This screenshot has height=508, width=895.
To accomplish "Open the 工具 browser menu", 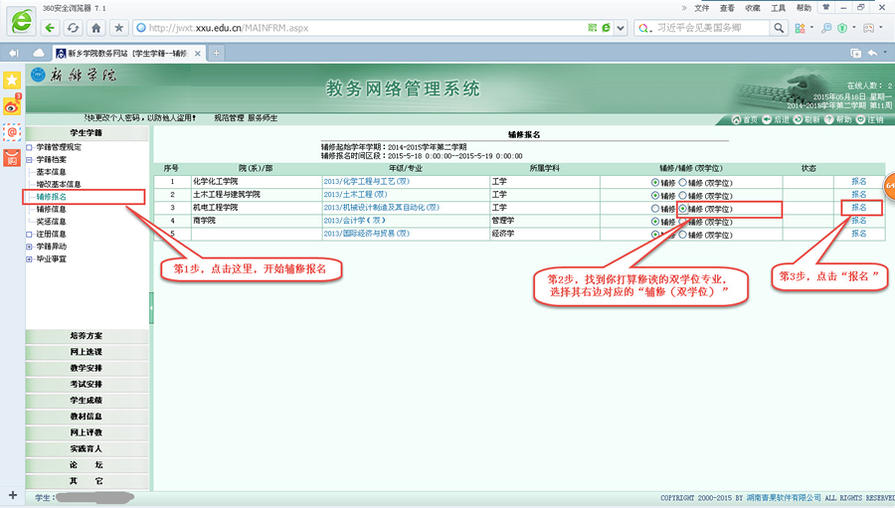I will 779,8.
